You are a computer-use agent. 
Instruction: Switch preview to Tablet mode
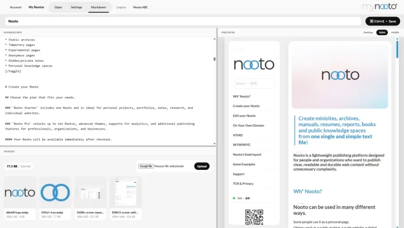coord(382,32)
